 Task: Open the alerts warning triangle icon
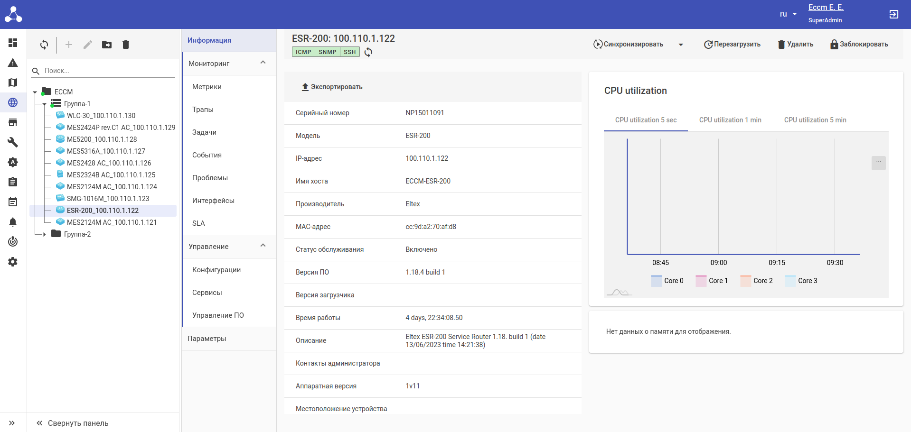tap(13, 63)
